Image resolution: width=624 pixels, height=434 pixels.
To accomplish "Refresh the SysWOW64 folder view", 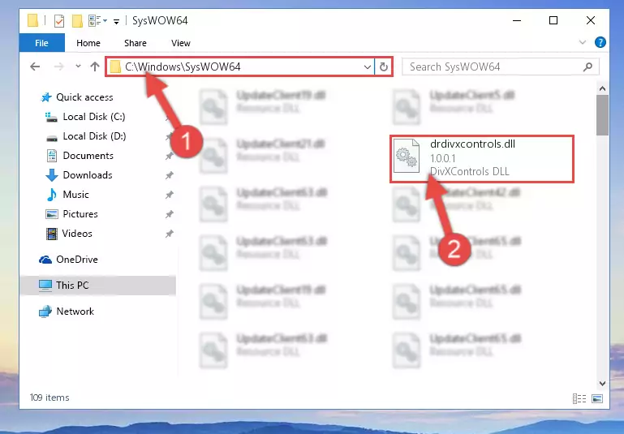I will point(383,67).
